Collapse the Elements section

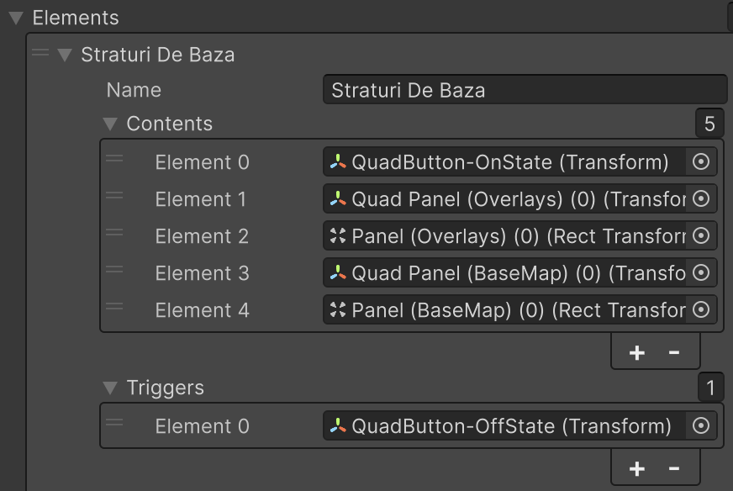tap(16, 18)
